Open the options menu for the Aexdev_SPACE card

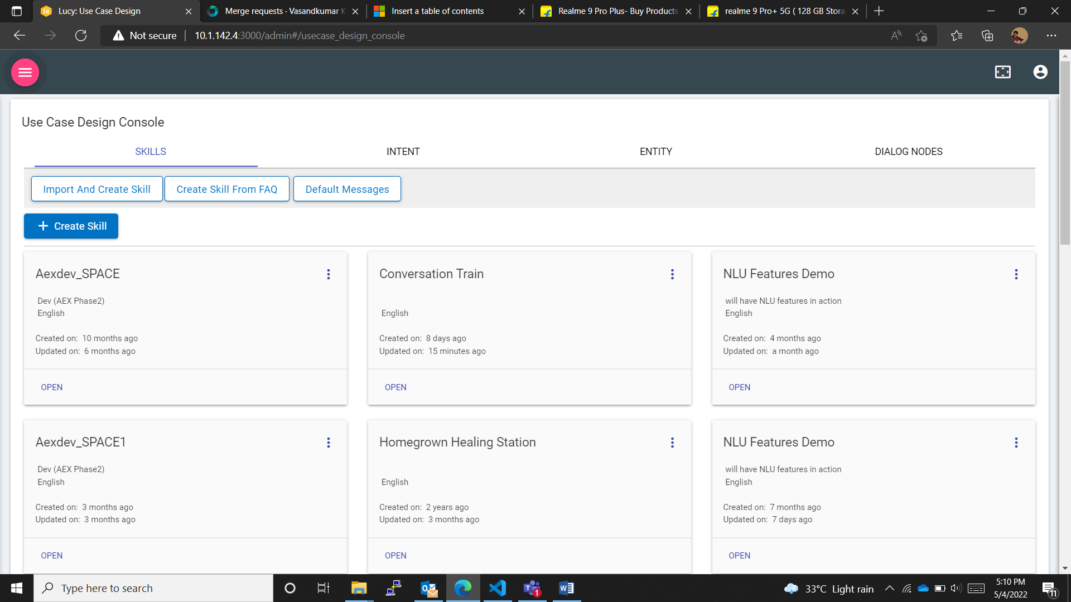click(329, 274)
